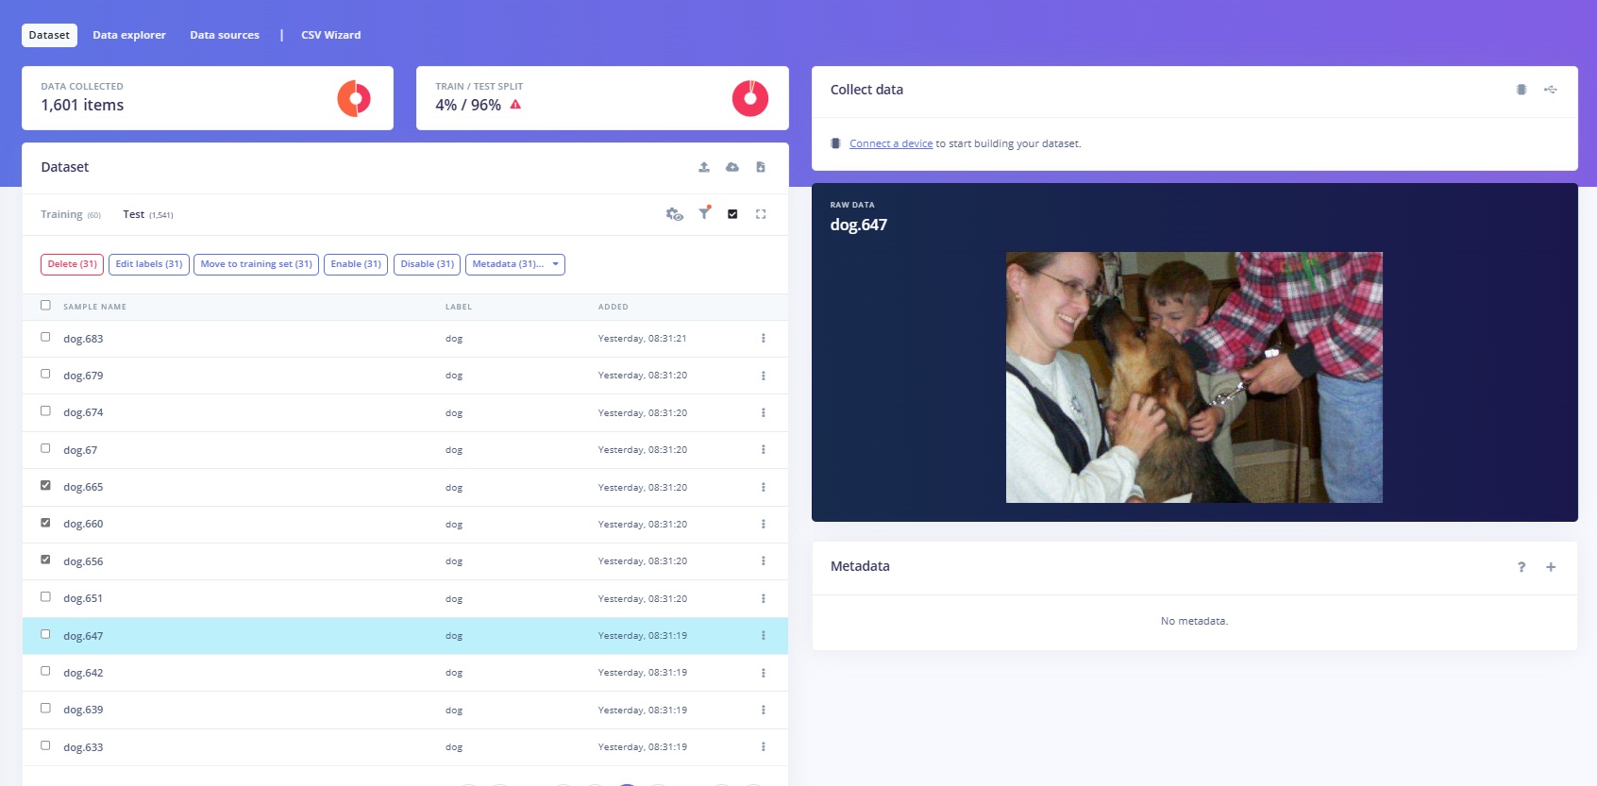
Task: Click the Delete (31) button
Action: point(72,264)
